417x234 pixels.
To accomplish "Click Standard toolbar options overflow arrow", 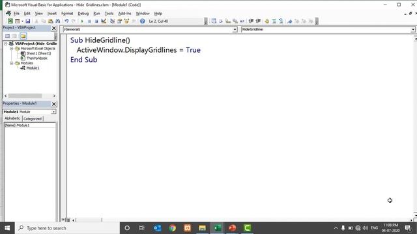I will tap(206, 21).
